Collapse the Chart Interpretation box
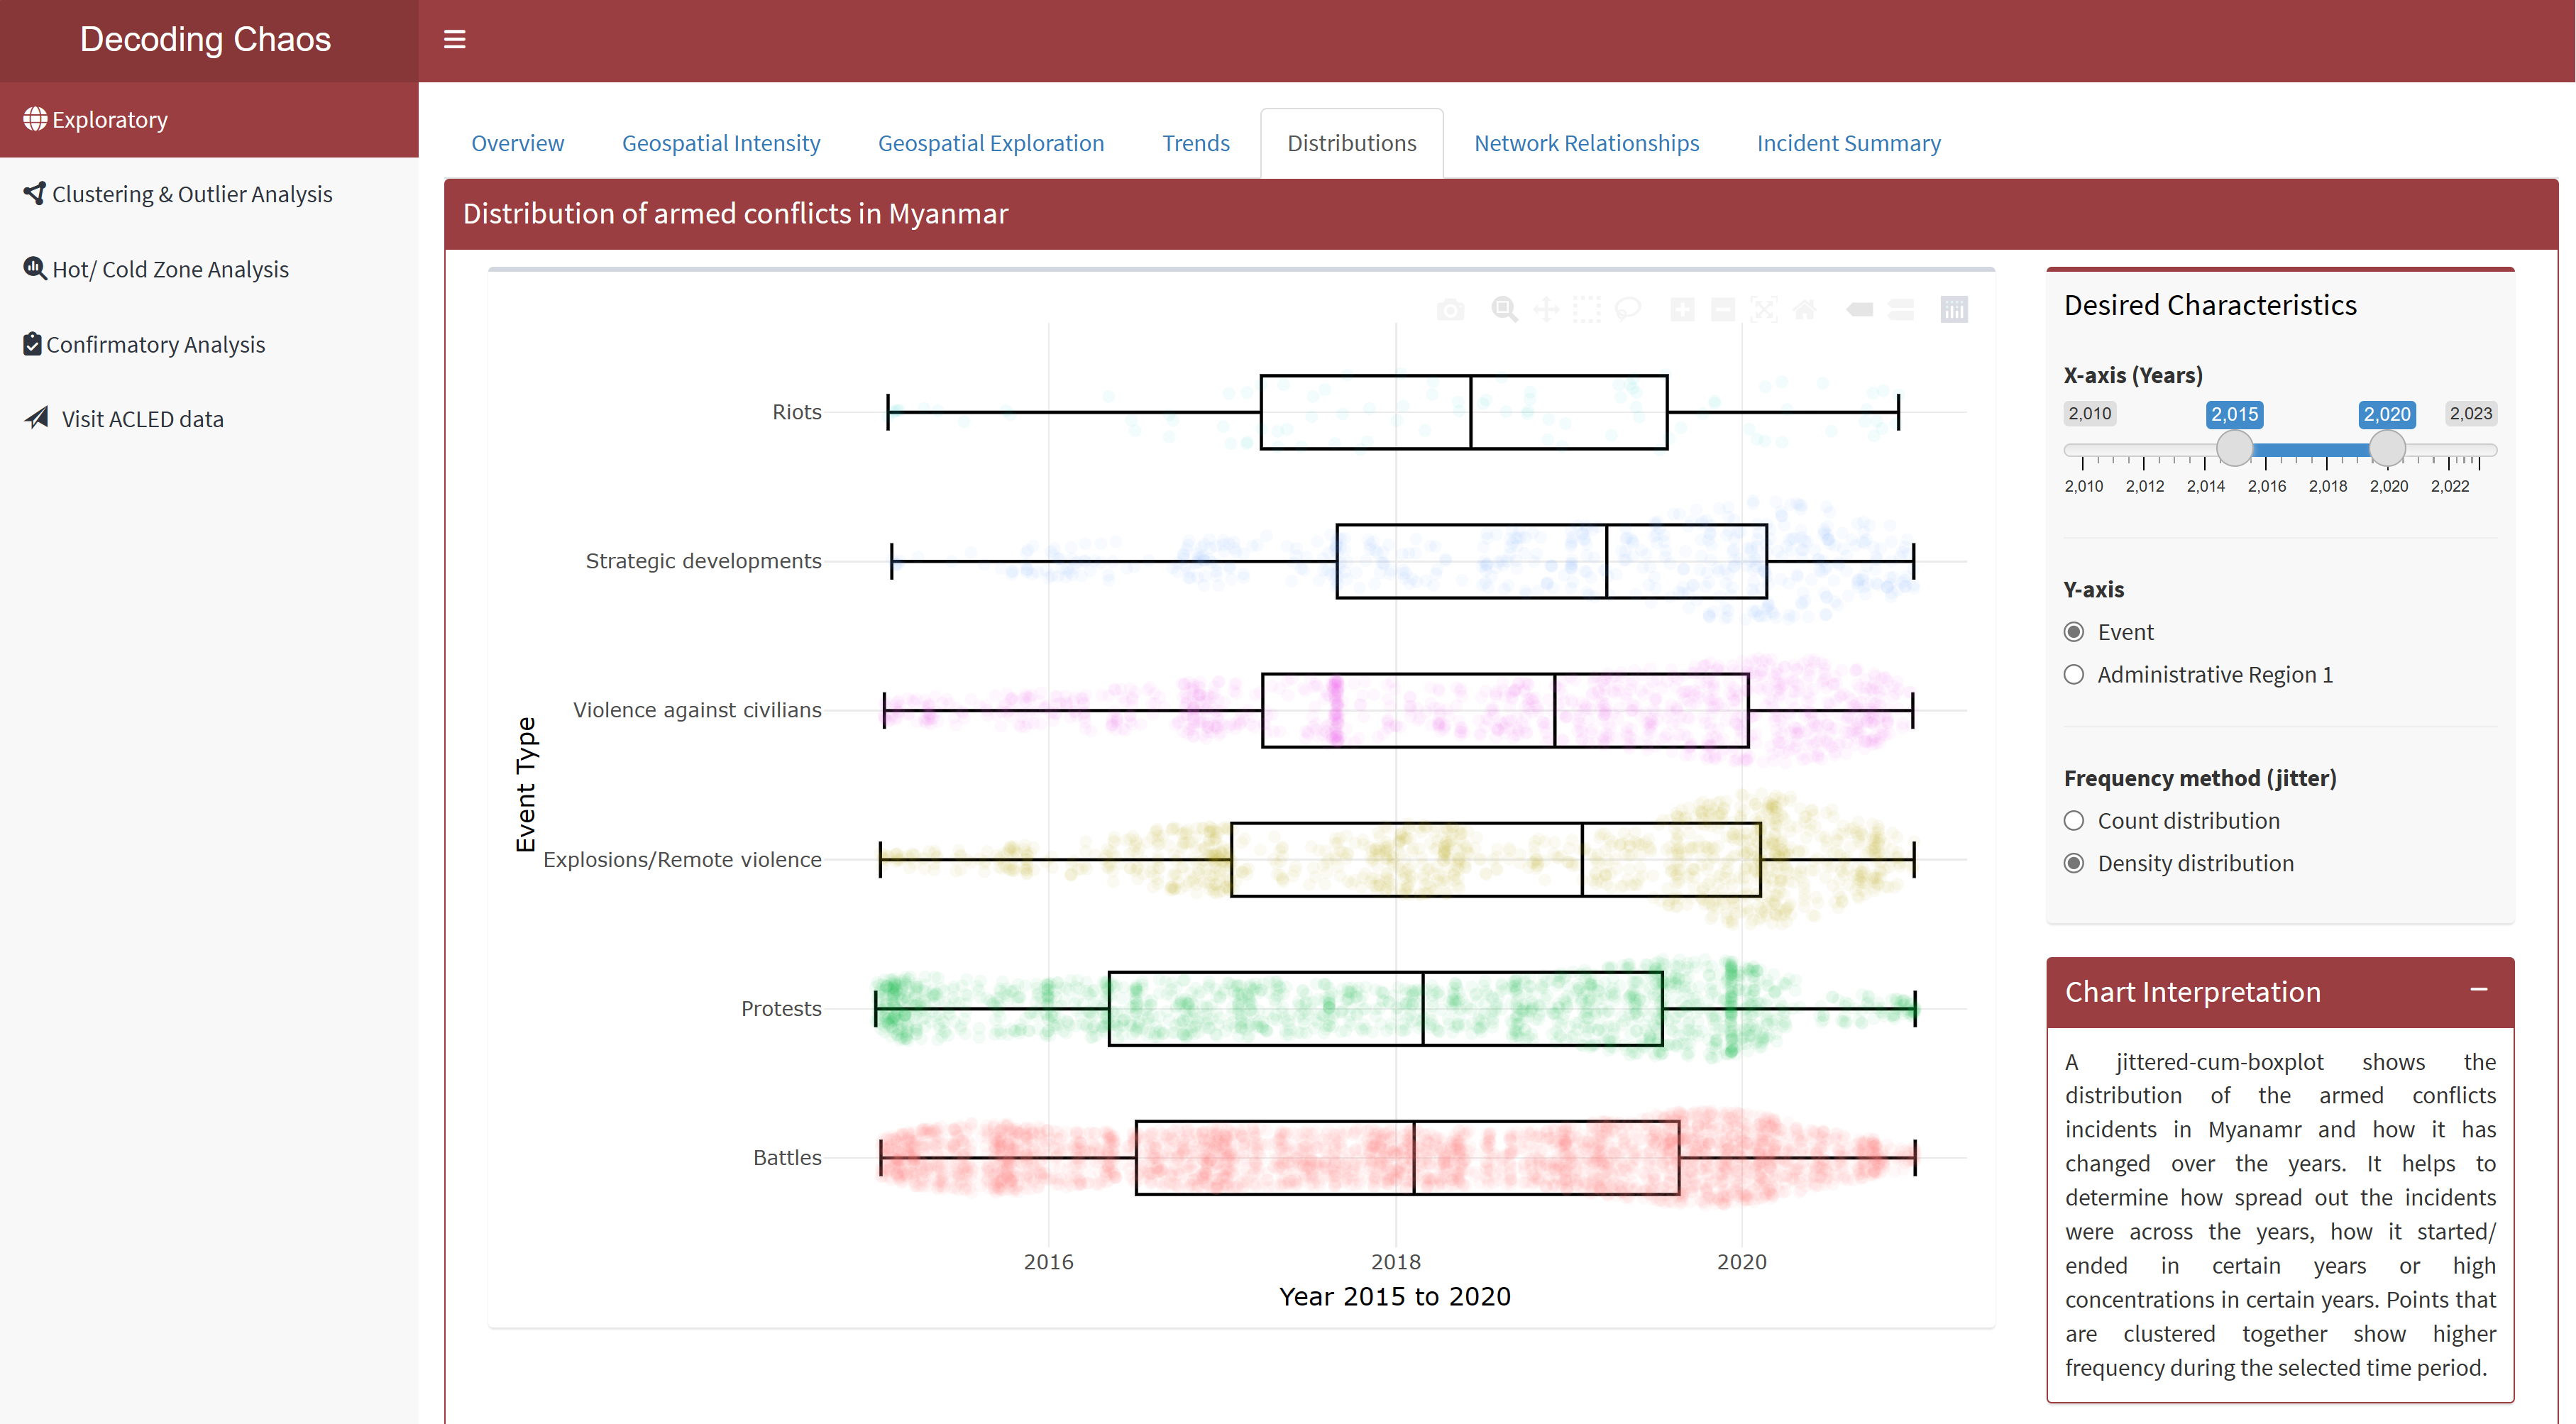 pyautogui.click(x=2478, y=990)
